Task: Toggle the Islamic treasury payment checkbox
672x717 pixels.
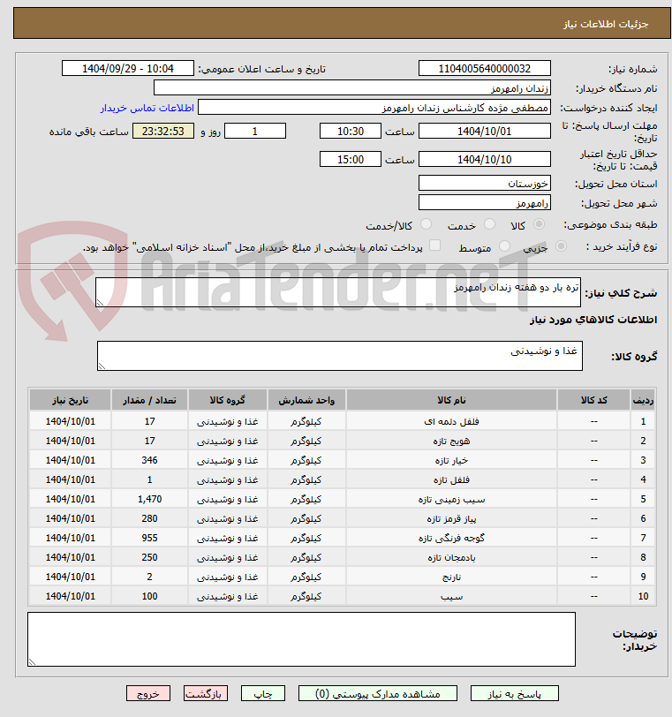Action: click(x=434, y=246)
